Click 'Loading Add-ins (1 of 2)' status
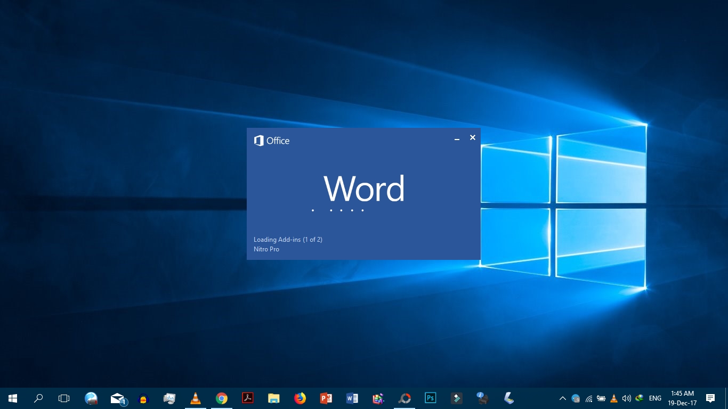 tap(288, 240)
